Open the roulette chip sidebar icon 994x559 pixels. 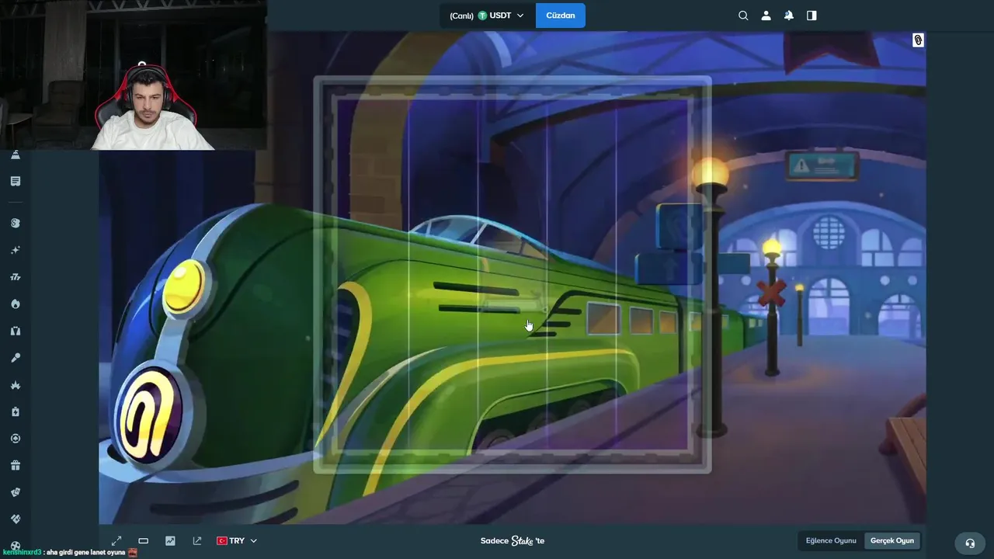[x=16, y=439]
